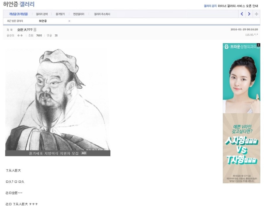Viewport: 264px width, 213px height.
Task: Click the Confucius portrait image
Action: click(58, 99)
